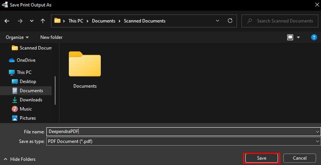Change the view layout icon
The image size is (321, 165).
[x=290, y=37]
